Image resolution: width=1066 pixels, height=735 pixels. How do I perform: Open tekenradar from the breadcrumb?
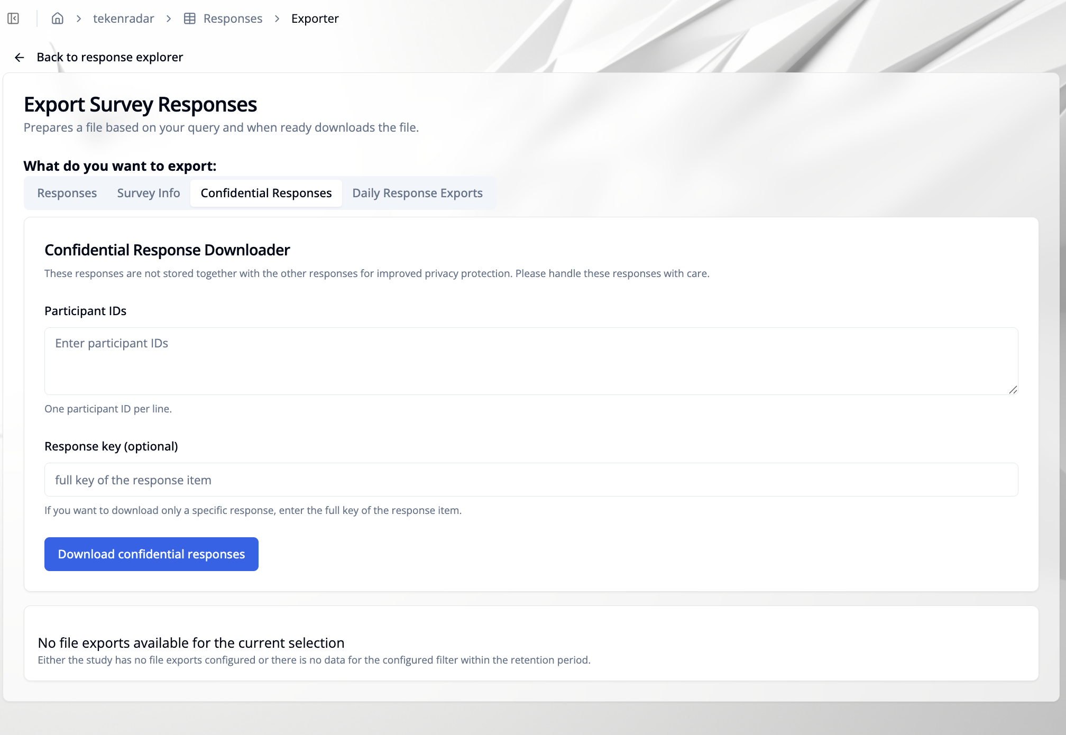tap(123, 18)
